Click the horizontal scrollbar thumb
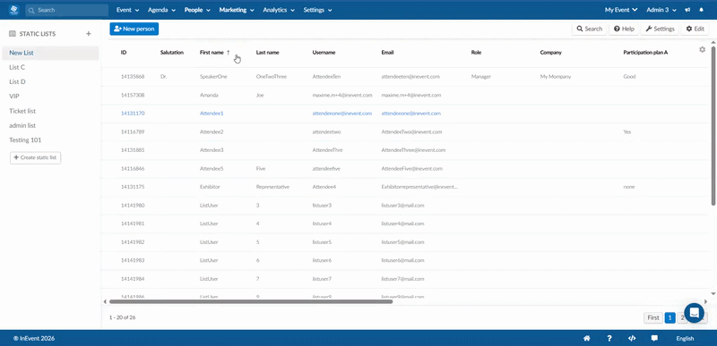The width and height of the screenshot is (717, 346). point(251,301)
